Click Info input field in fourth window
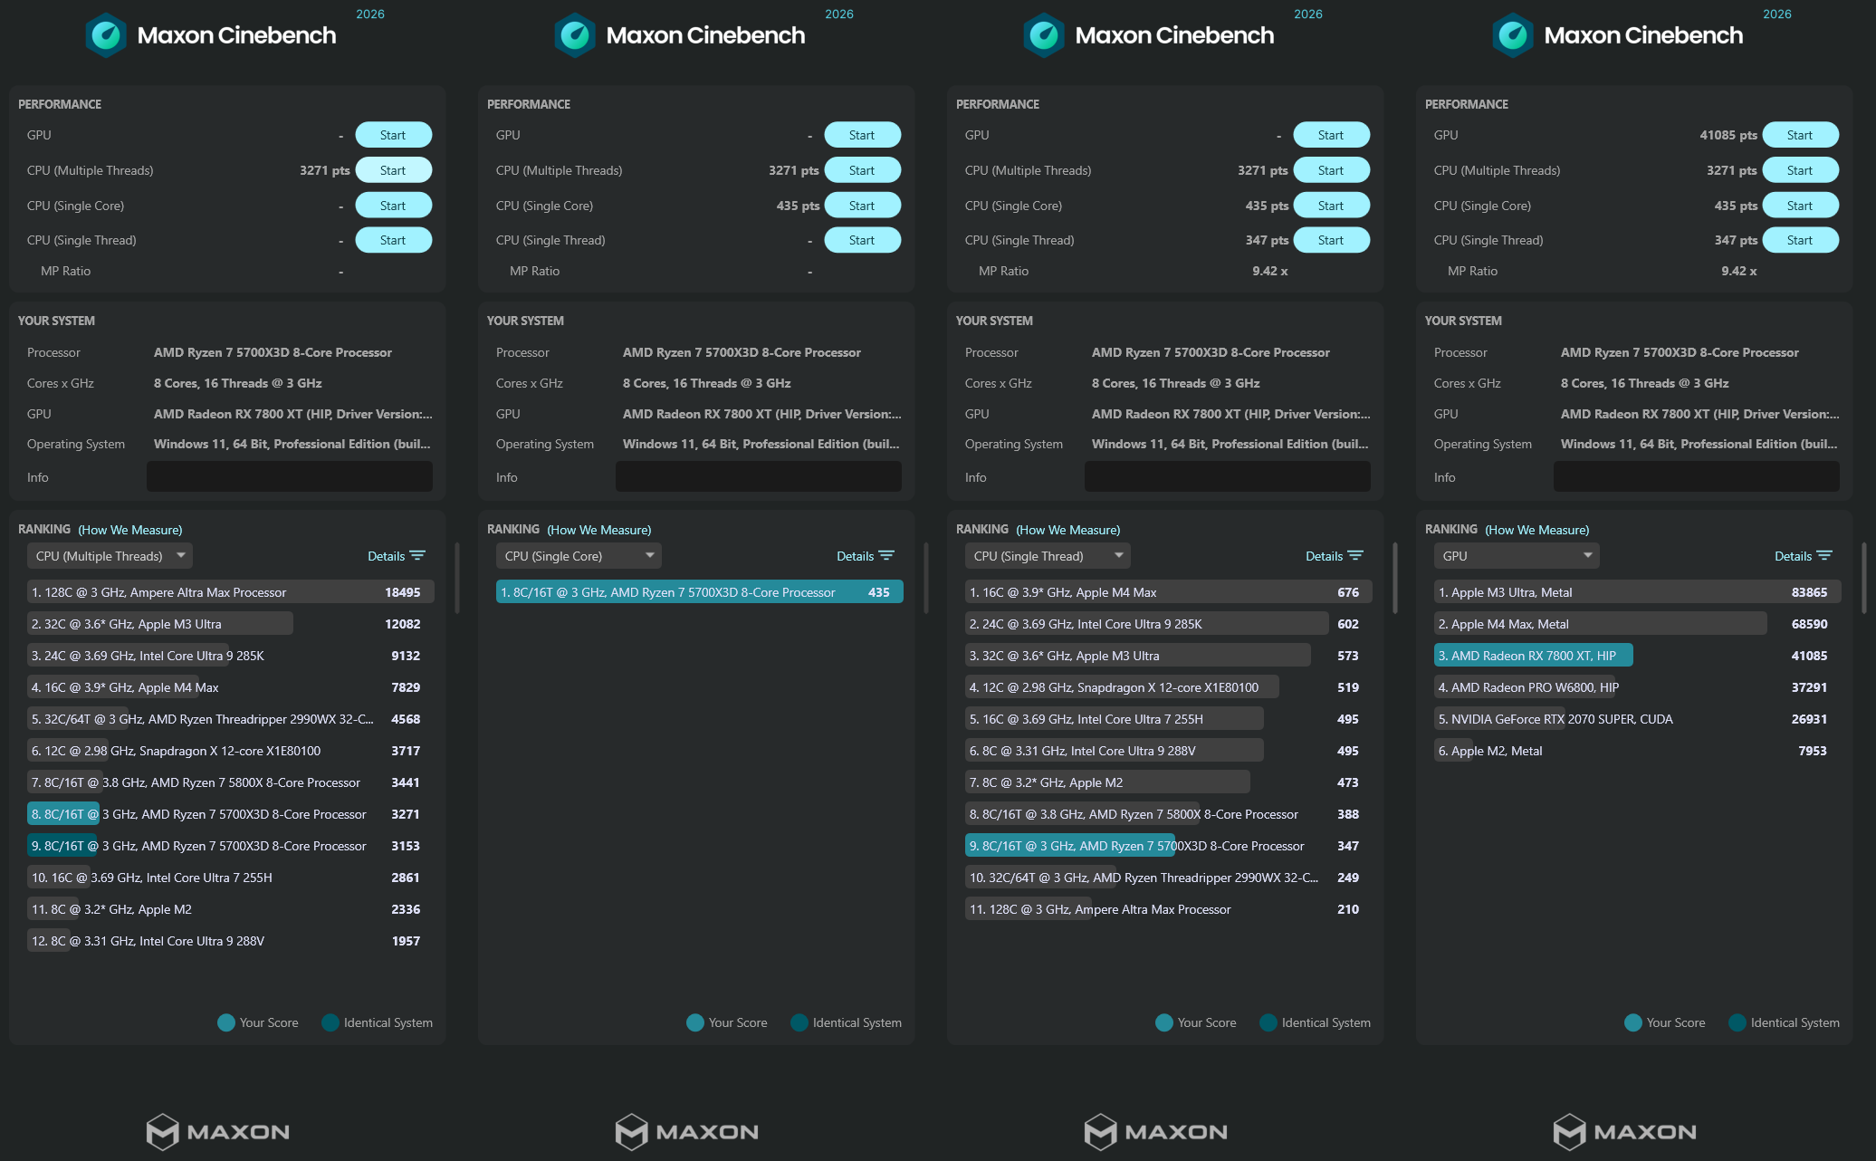 pos(1697,477)
